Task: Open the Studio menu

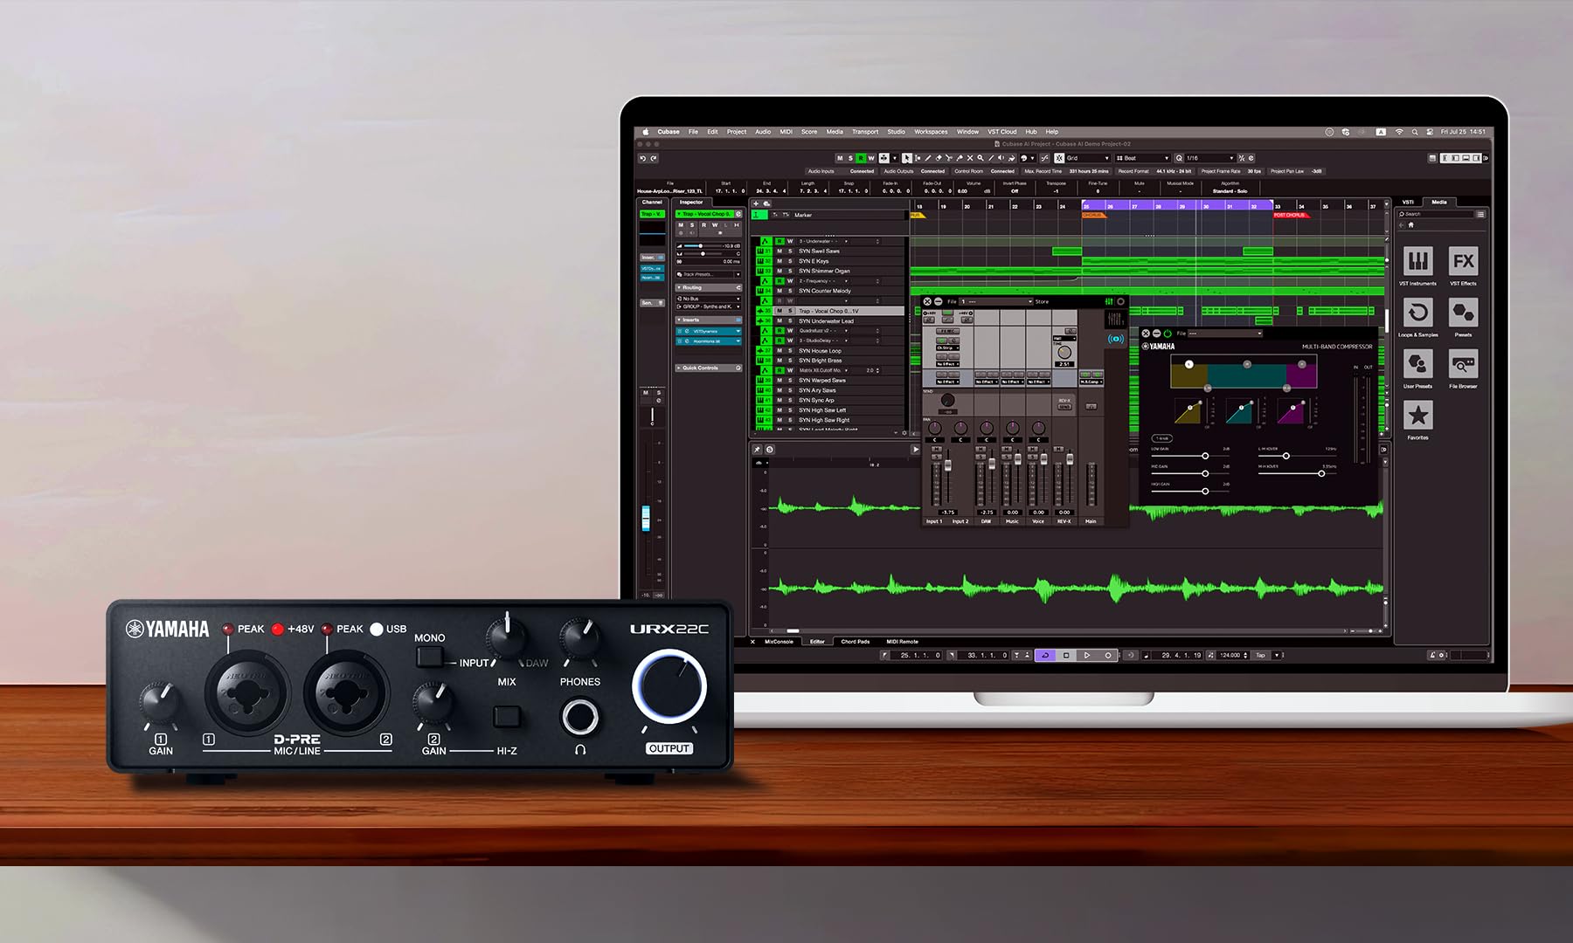Action: coord(894,132)
